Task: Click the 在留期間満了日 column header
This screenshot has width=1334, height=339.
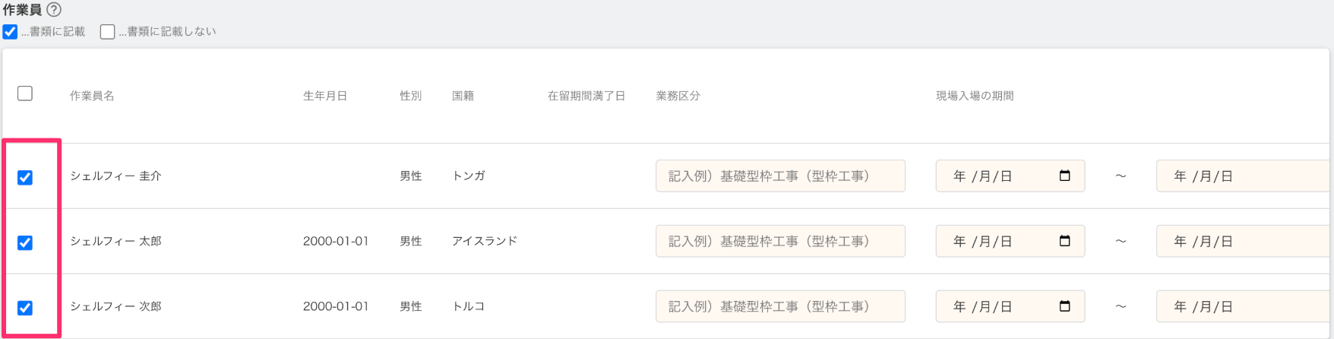Action: [x=586, y=96]
